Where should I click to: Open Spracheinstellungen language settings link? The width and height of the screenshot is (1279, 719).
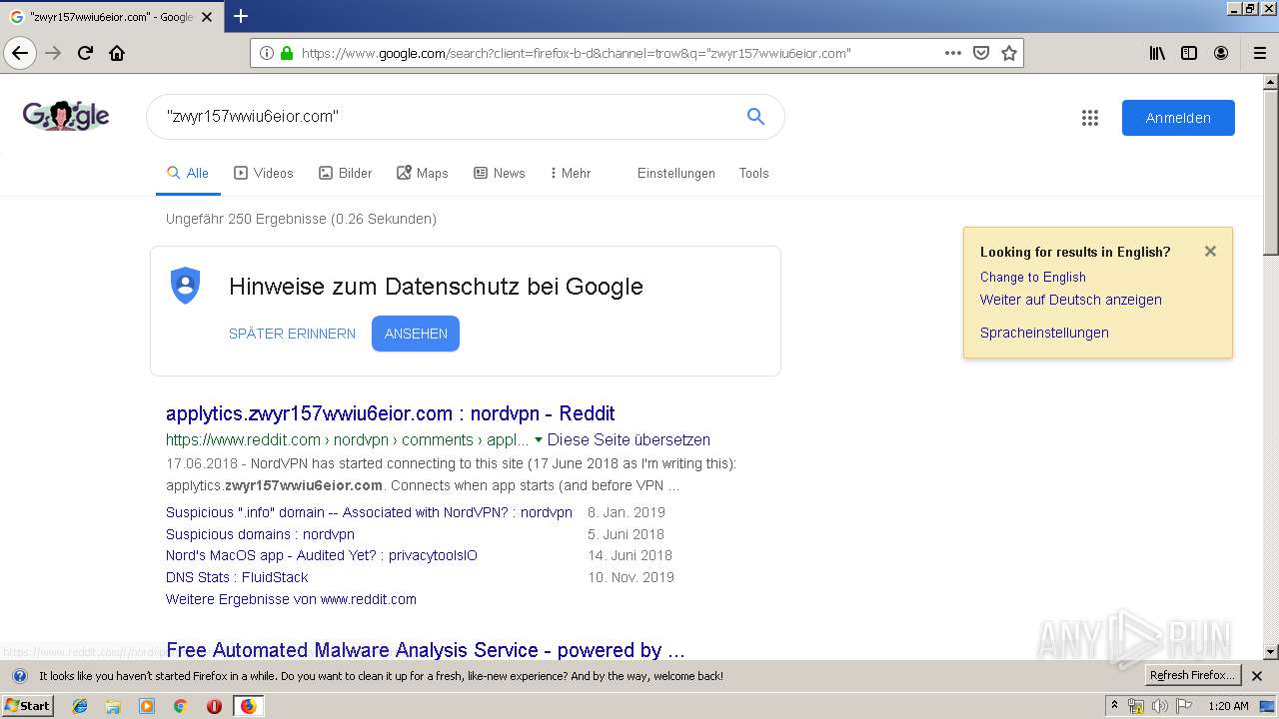(1044, 333)
